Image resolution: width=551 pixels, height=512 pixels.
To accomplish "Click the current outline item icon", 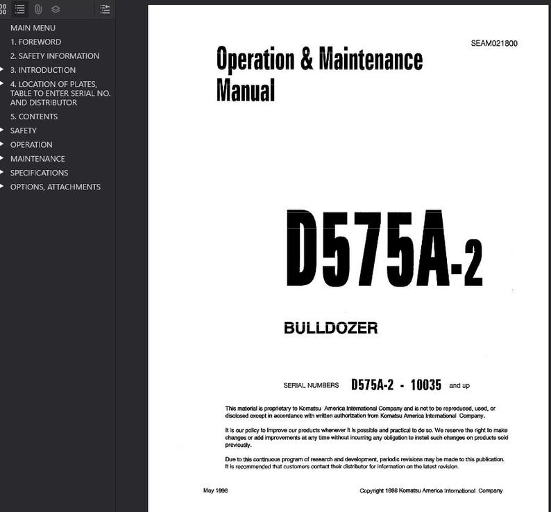I will tap(105, 9).
